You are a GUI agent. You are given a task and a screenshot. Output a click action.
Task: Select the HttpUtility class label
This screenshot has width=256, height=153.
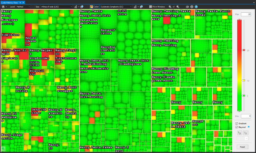pyautogui.click(x=36, y=73)
